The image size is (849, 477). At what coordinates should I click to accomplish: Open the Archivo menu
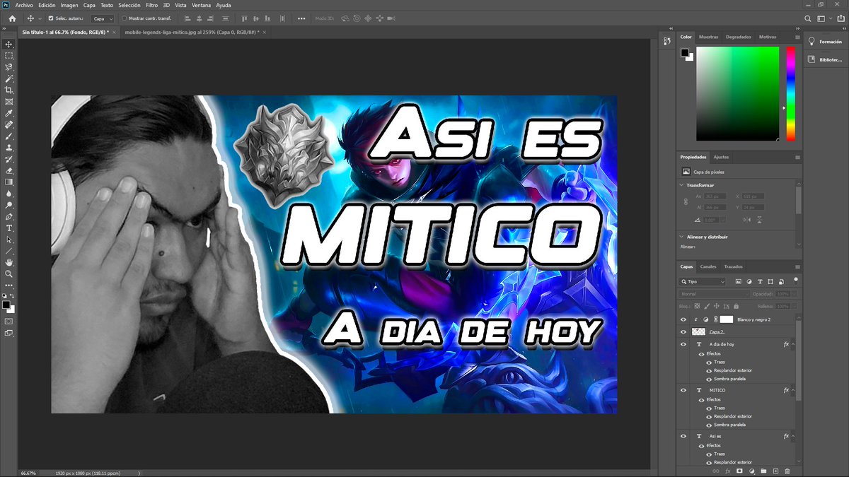(x=24, y=5)
